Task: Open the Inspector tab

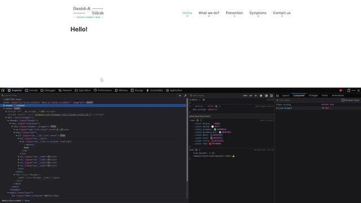Action: pyautogui.click(x=15, y=90)
